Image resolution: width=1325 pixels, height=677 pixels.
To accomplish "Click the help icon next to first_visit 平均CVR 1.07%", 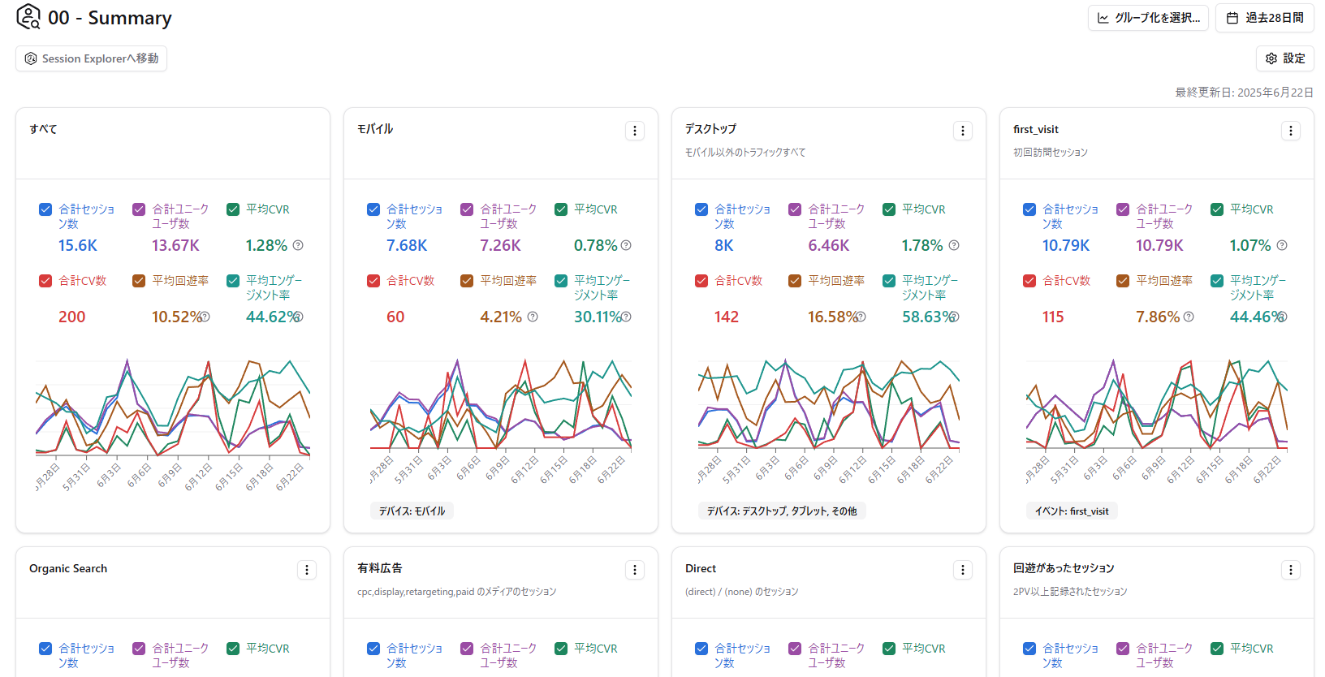I will 1282,245.
